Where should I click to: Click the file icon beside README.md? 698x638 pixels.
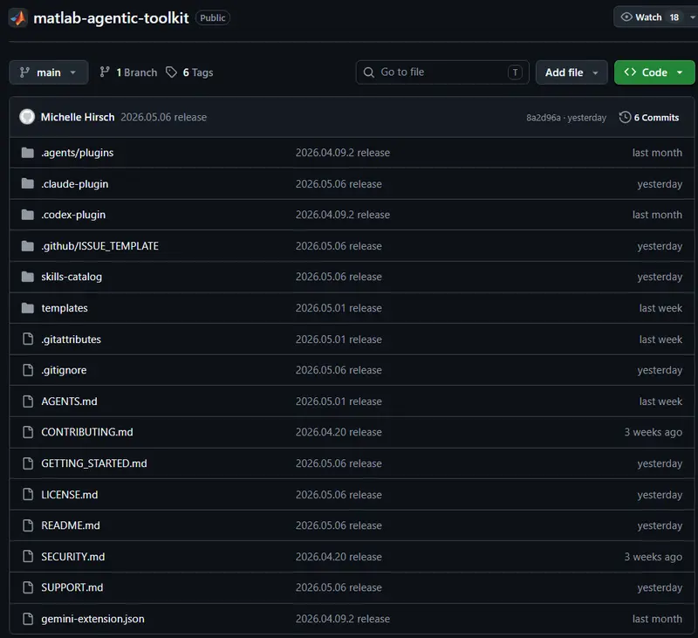(x=28, y=525)
